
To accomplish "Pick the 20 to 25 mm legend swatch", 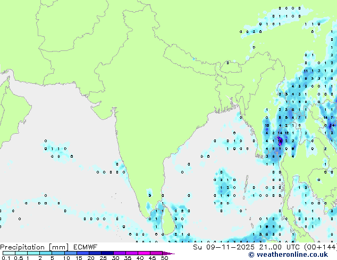I will [x=95, y=253].
